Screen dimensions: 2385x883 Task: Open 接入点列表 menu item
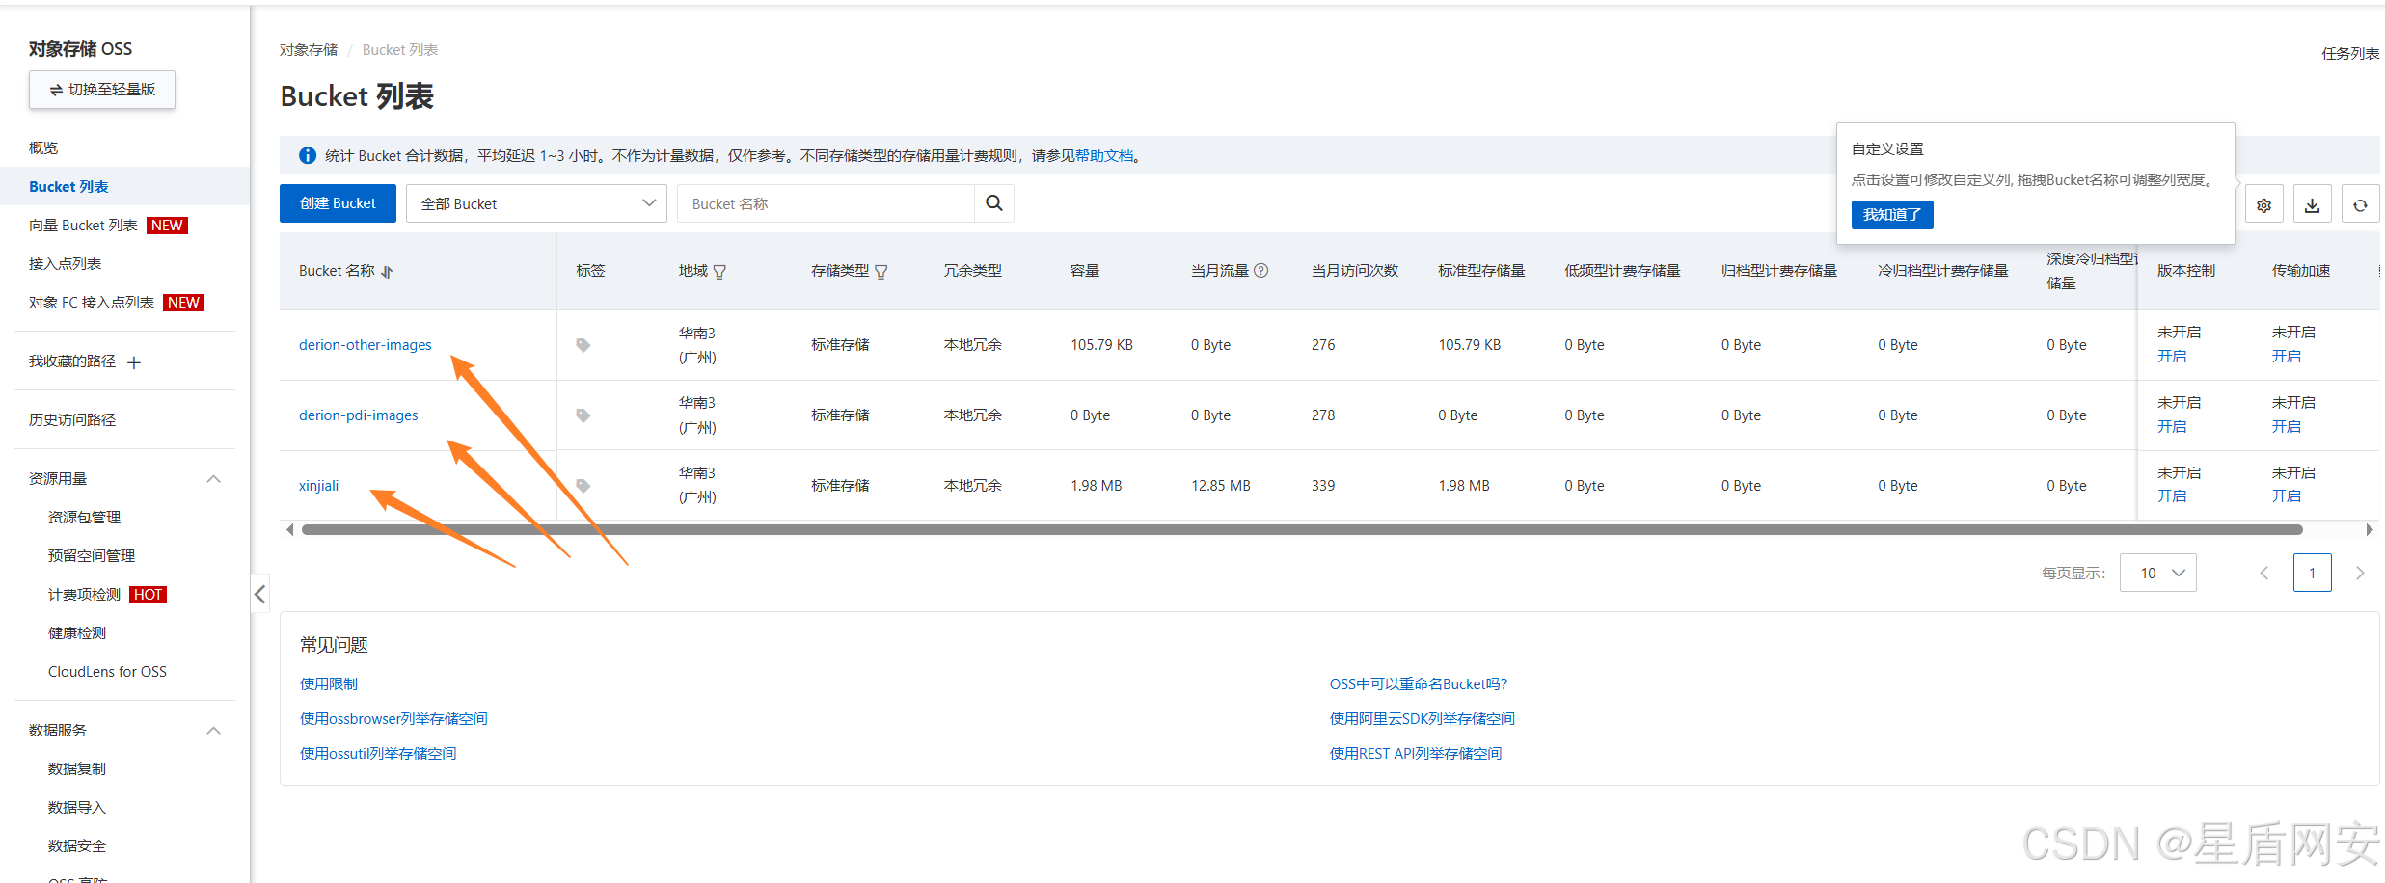tap(65, 263)
